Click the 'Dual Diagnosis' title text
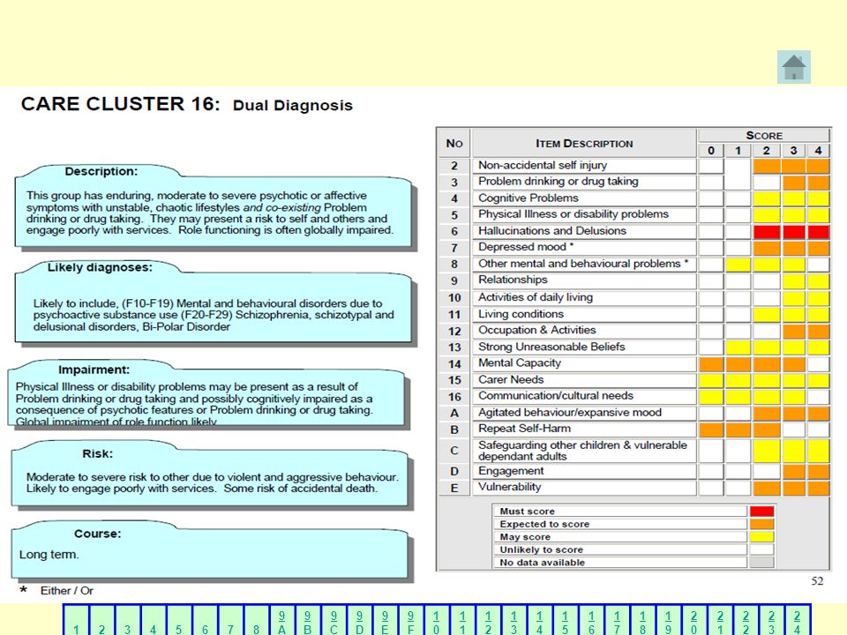Screen dimensions: 847x635 [x=293, y=105]
